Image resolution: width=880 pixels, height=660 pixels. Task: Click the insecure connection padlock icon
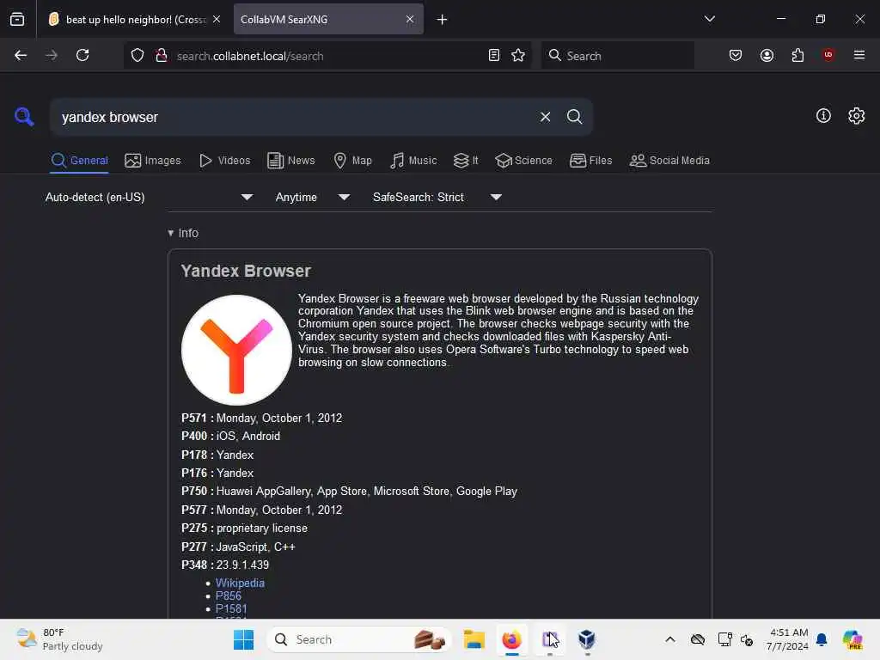(x=162, y=56)
